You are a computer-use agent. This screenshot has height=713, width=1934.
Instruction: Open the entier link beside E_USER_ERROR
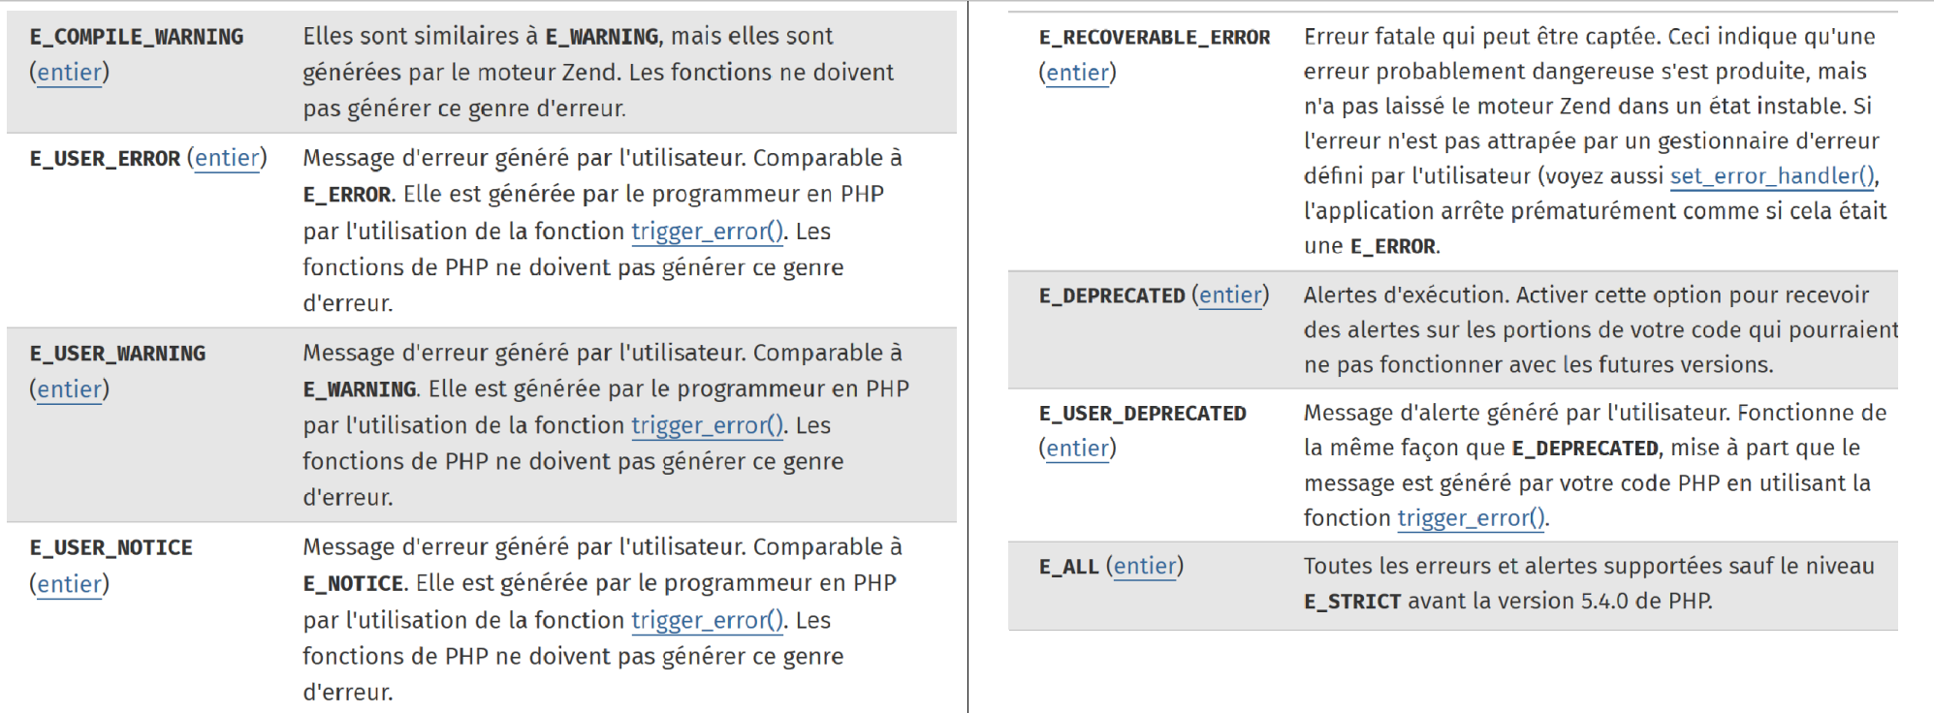click(x=227, y=158)
